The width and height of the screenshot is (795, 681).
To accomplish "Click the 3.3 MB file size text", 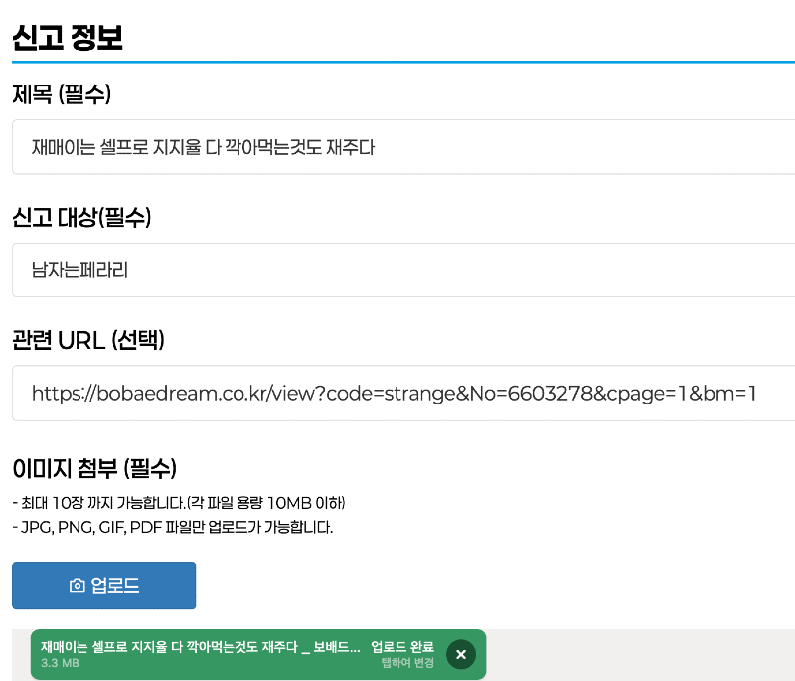I will click(x=60, y=663).
